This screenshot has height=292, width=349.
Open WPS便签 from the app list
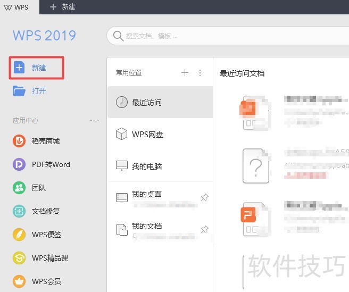coord(46,235)
